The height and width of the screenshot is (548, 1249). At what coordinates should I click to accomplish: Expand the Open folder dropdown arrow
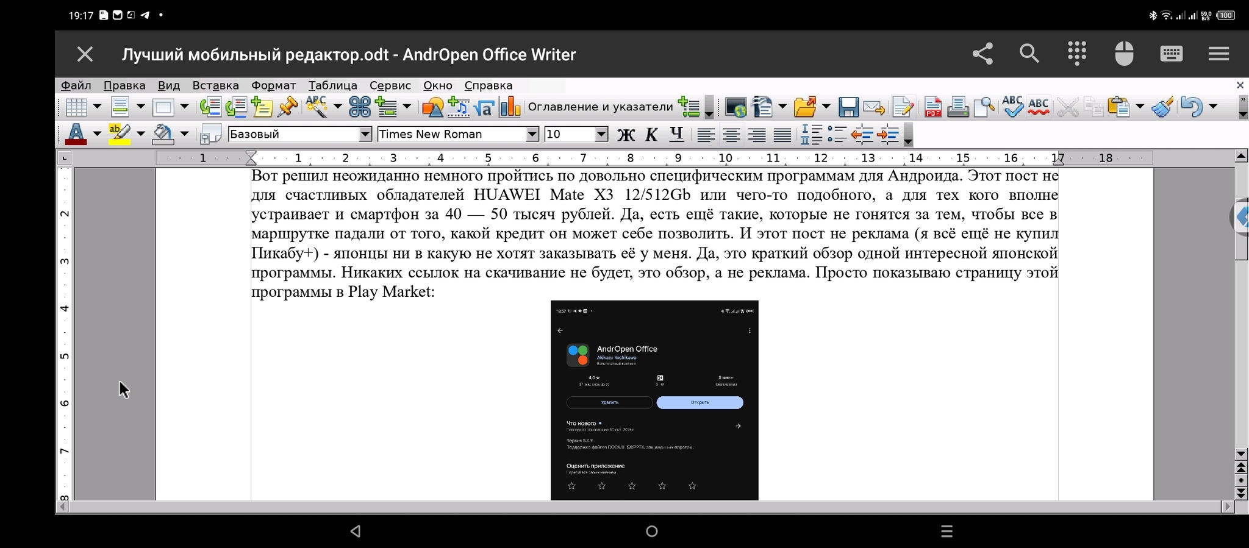[x=826, y=107]
